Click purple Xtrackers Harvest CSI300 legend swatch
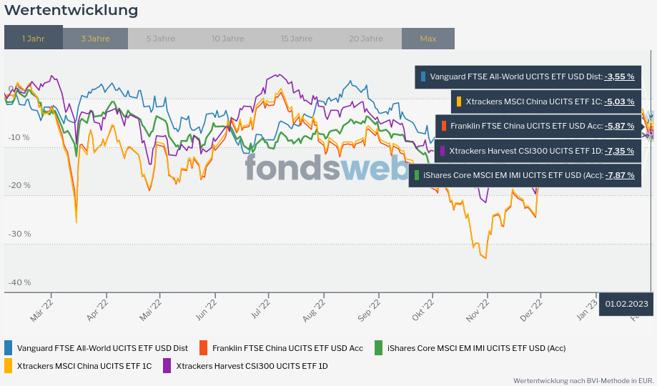This screenshot has height=386, width=657. [167, 366]
